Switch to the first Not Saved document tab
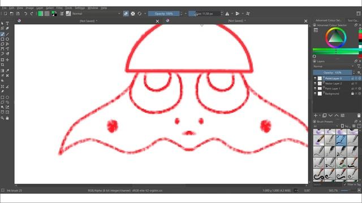Image resolution: width=362 pixels, height=203 pixels. [88, 21]
